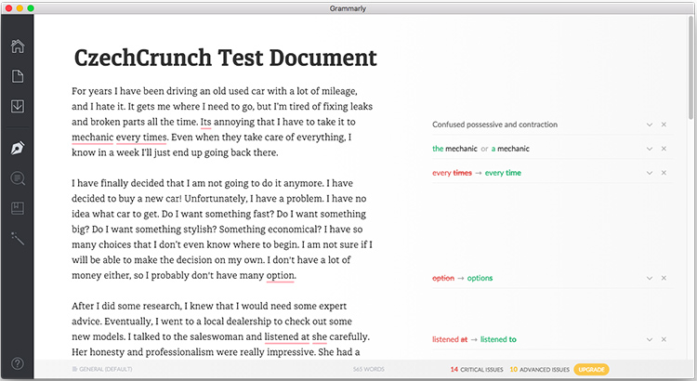Expand the 'every time' suggestion details

(x=650, y=173)
